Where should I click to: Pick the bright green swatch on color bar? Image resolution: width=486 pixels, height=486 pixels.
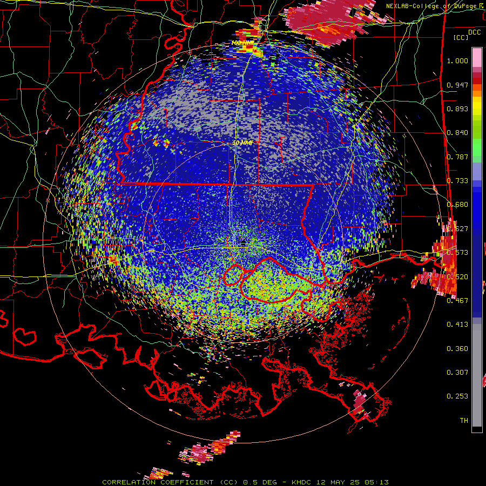click(477, 147)
